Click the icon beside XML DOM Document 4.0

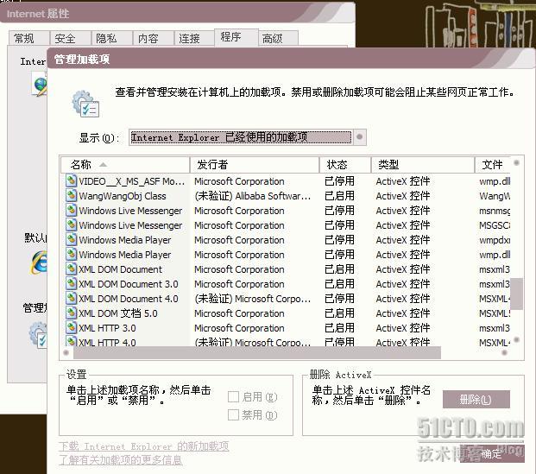(71, 298)
